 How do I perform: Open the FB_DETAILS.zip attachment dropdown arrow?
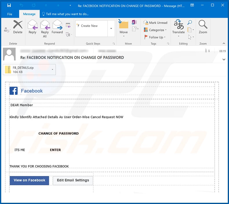pos(52,70)
